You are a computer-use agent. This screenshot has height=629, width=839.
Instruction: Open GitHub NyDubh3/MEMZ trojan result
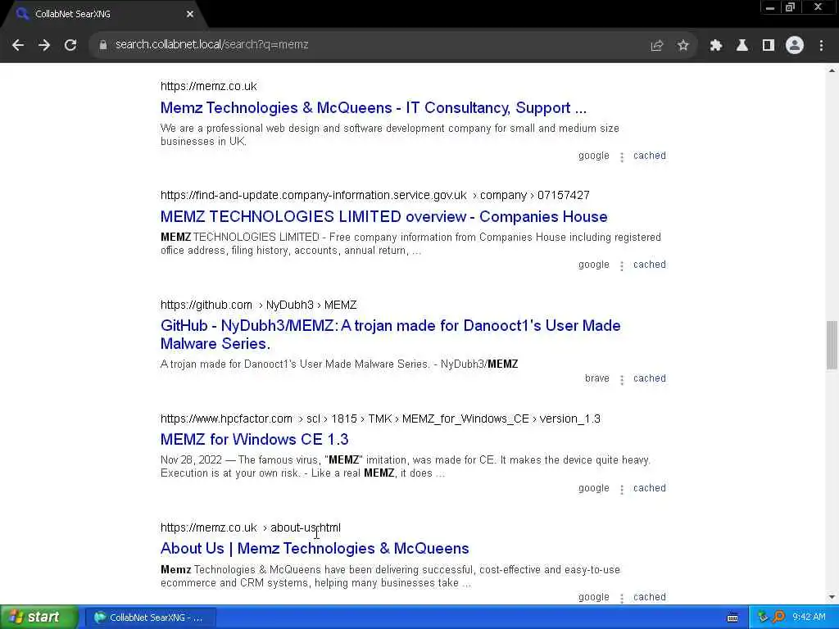[x=391, y=334]
